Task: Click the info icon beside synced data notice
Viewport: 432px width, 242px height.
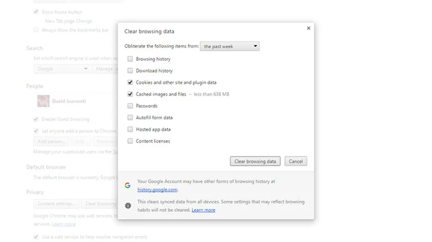Action: pyautogui.click(x=128, y=205)
